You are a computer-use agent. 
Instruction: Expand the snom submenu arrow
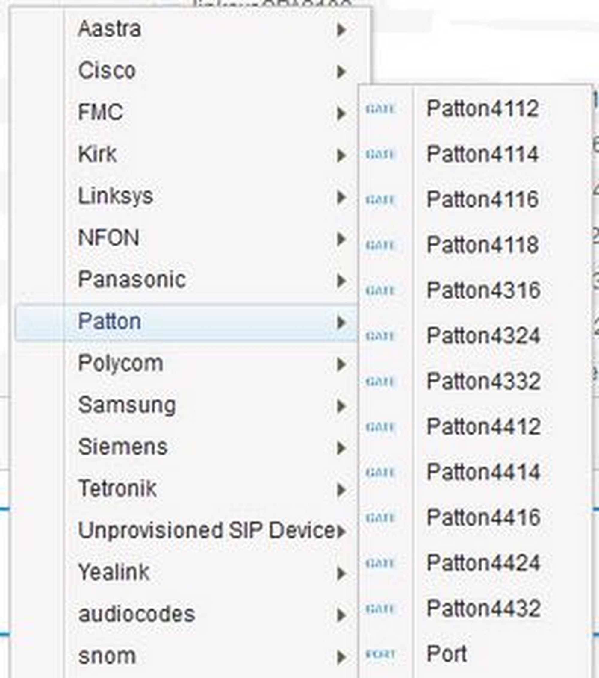pyautogui.click(x=341, y=657)
